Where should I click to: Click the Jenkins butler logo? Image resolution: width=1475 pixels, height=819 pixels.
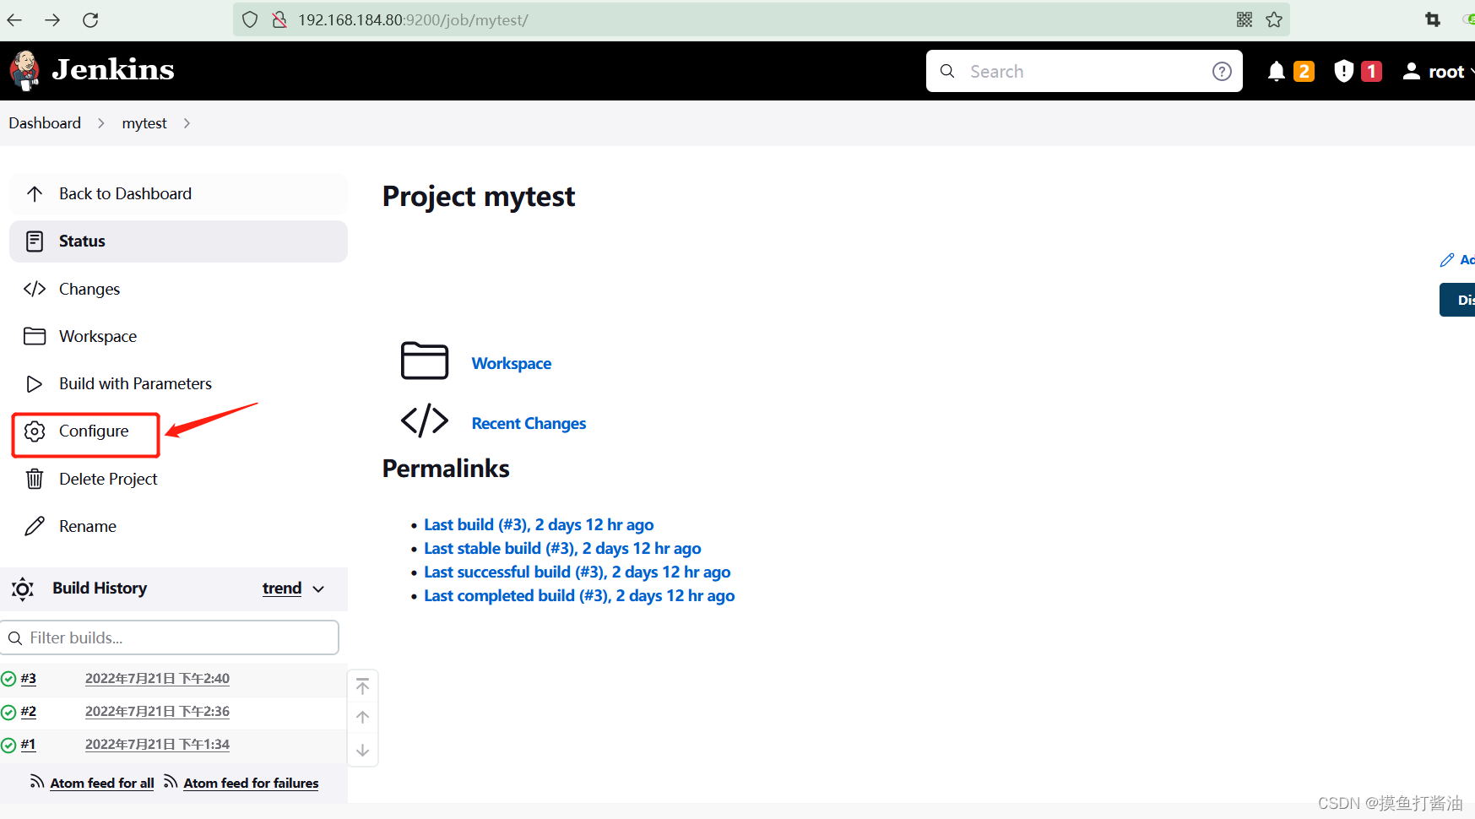pyautogui.click(x=24, y=71)
